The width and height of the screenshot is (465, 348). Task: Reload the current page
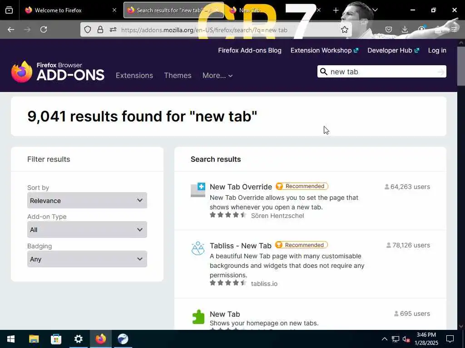(x=44, y=29)
